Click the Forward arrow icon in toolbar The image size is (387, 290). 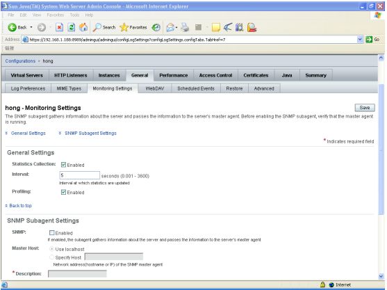(x=42, y=27)
